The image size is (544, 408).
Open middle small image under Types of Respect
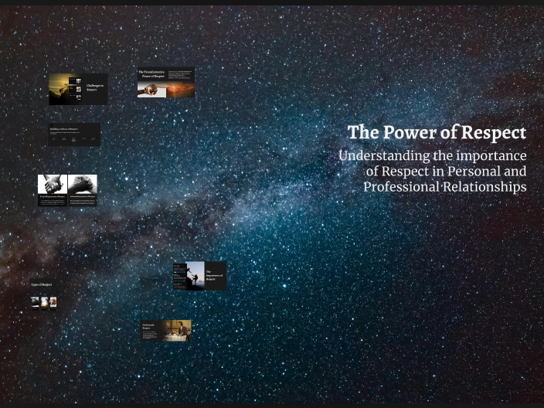pyautogui.click(x=44, y=302)
